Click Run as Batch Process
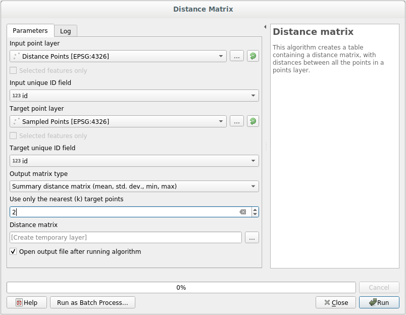Viewport: 406px width, 315px height. tap(92, 302)
